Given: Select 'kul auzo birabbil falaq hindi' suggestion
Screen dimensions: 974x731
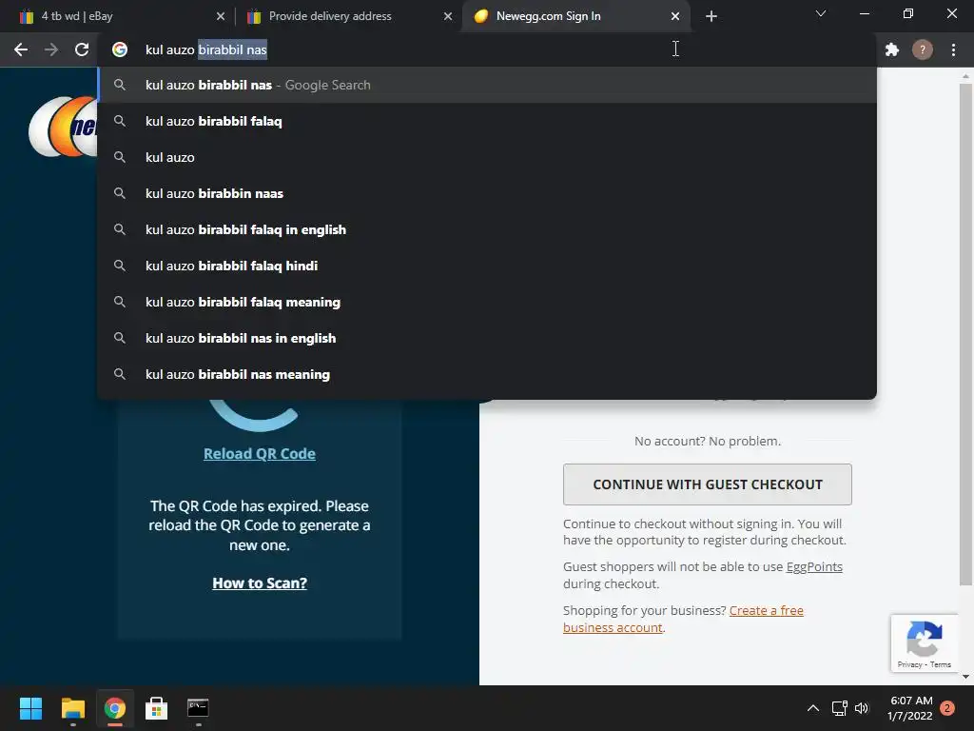Looking at the screenshot, I should 487,266.
